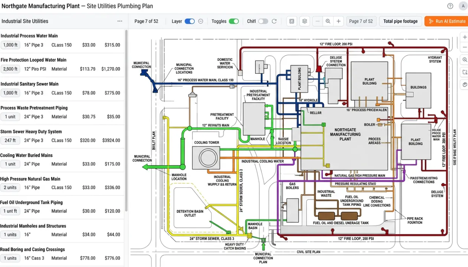
Task: Run AI Estimate
Action: [x=448, y=21]
